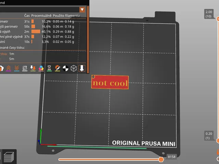Toggle deretractions visibility (downward chevrons icon)
Screen dimensions: 219x164
[x=17, y=68]
